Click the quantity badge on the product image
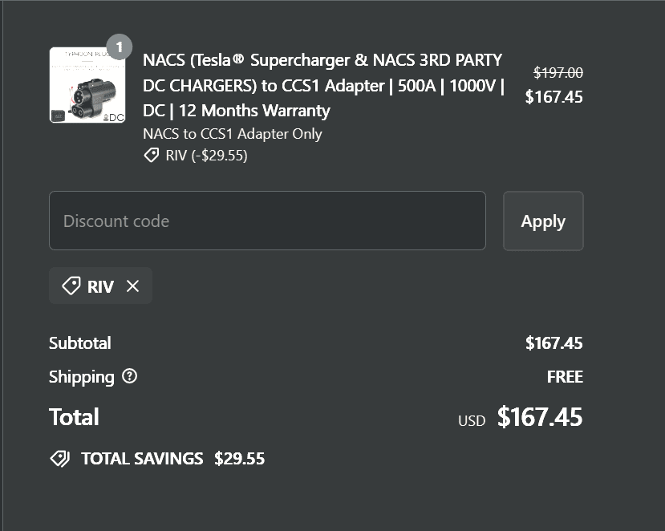Screen dimensions: 665x531 pyautogui.click(x=119, y=47)
